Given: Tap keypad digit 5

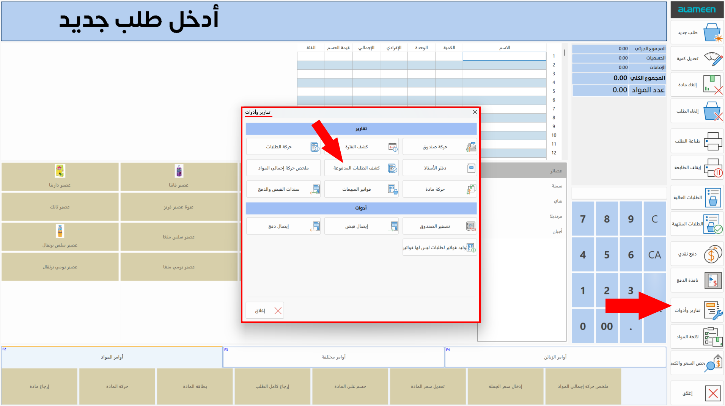Looking at the screenshot, I should click(x=607, y=255).
